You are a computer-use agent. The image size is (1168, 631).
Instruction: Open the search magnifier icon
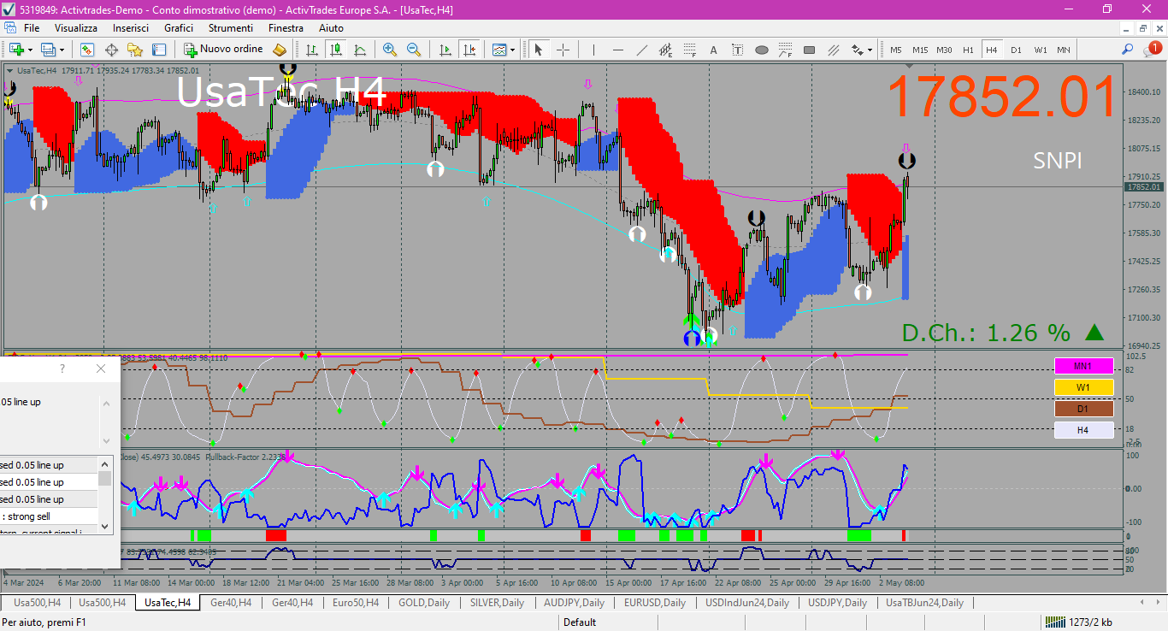[x=1128, y=50]
